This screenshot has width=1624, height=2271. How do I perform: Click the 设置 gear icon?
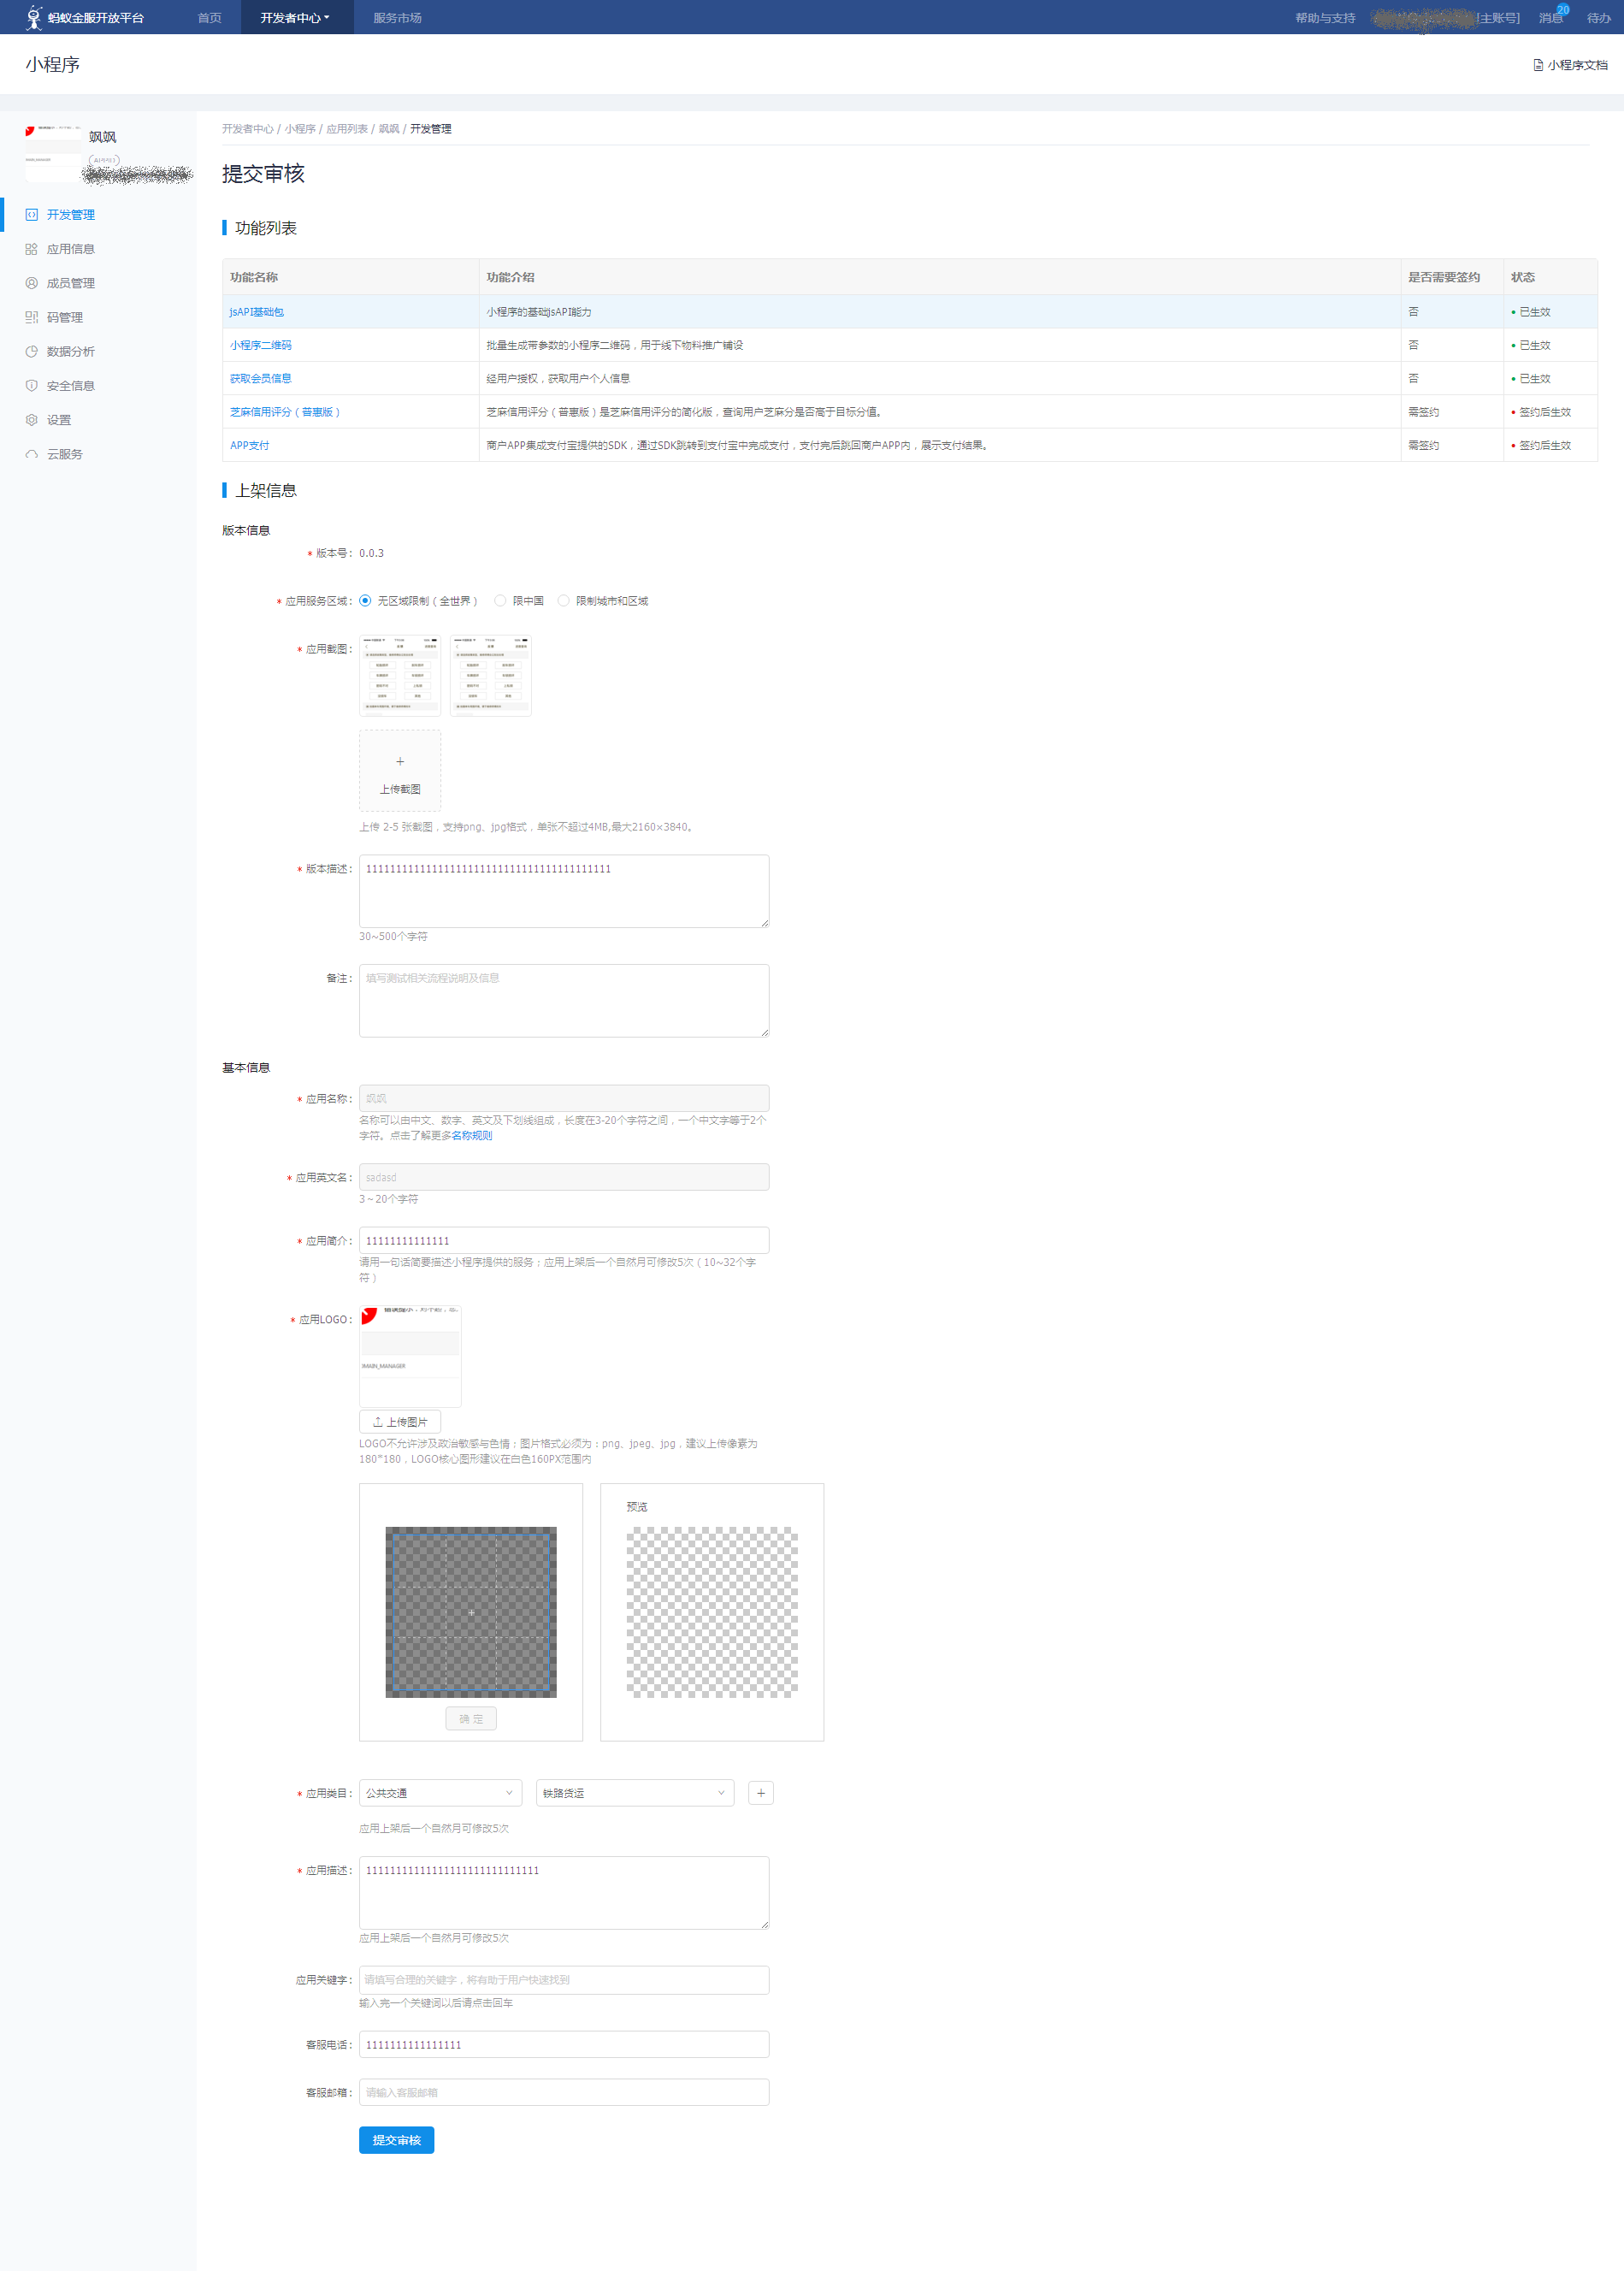point(31,420)
